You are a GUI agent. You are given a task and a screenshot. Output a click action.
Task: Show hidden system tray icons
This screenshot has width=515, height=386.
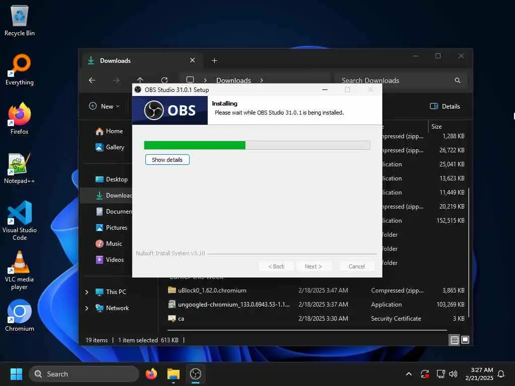pyautogui.click(x=409, y=374)
